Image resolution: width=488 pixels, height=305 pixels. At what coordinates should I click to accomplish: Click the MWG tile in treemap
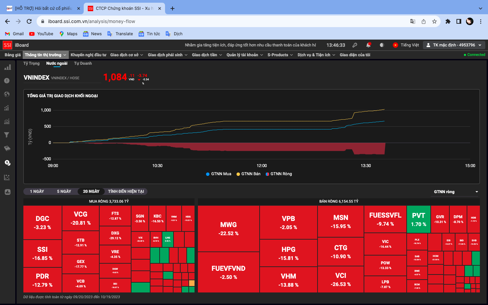(x=228, y=229)
